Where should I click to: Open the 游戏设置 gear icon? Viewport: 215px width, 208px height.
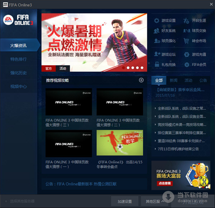point(157,20)
